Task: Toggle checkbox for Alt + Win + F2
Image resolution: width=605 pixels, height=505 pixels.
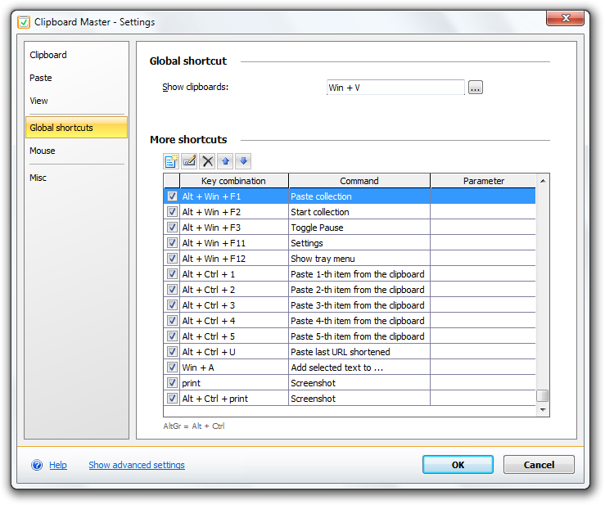Action: point(172,212)
